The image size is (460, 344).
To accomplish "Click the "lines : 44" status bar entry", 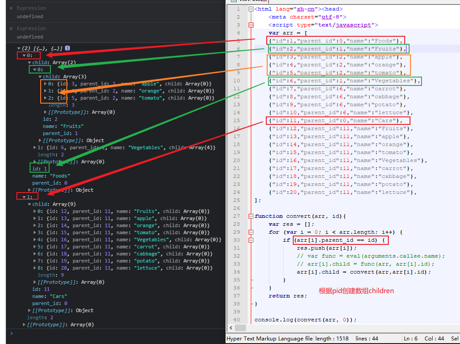I will (367, 339).
